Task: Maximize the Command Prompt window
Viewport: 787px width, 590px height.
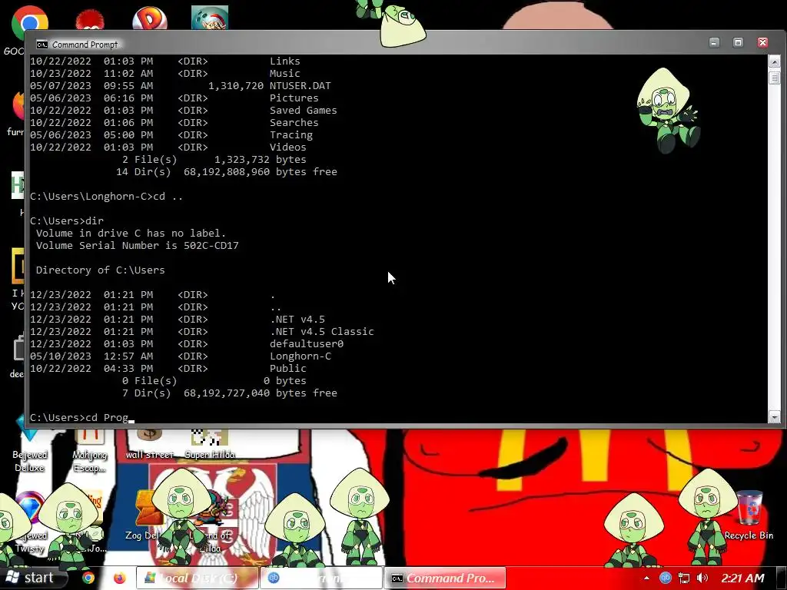Action: pos(738,43)
